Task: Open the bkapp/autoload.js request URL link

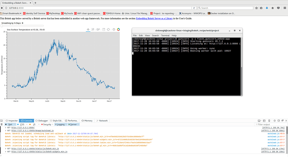Action: point(32,131)
